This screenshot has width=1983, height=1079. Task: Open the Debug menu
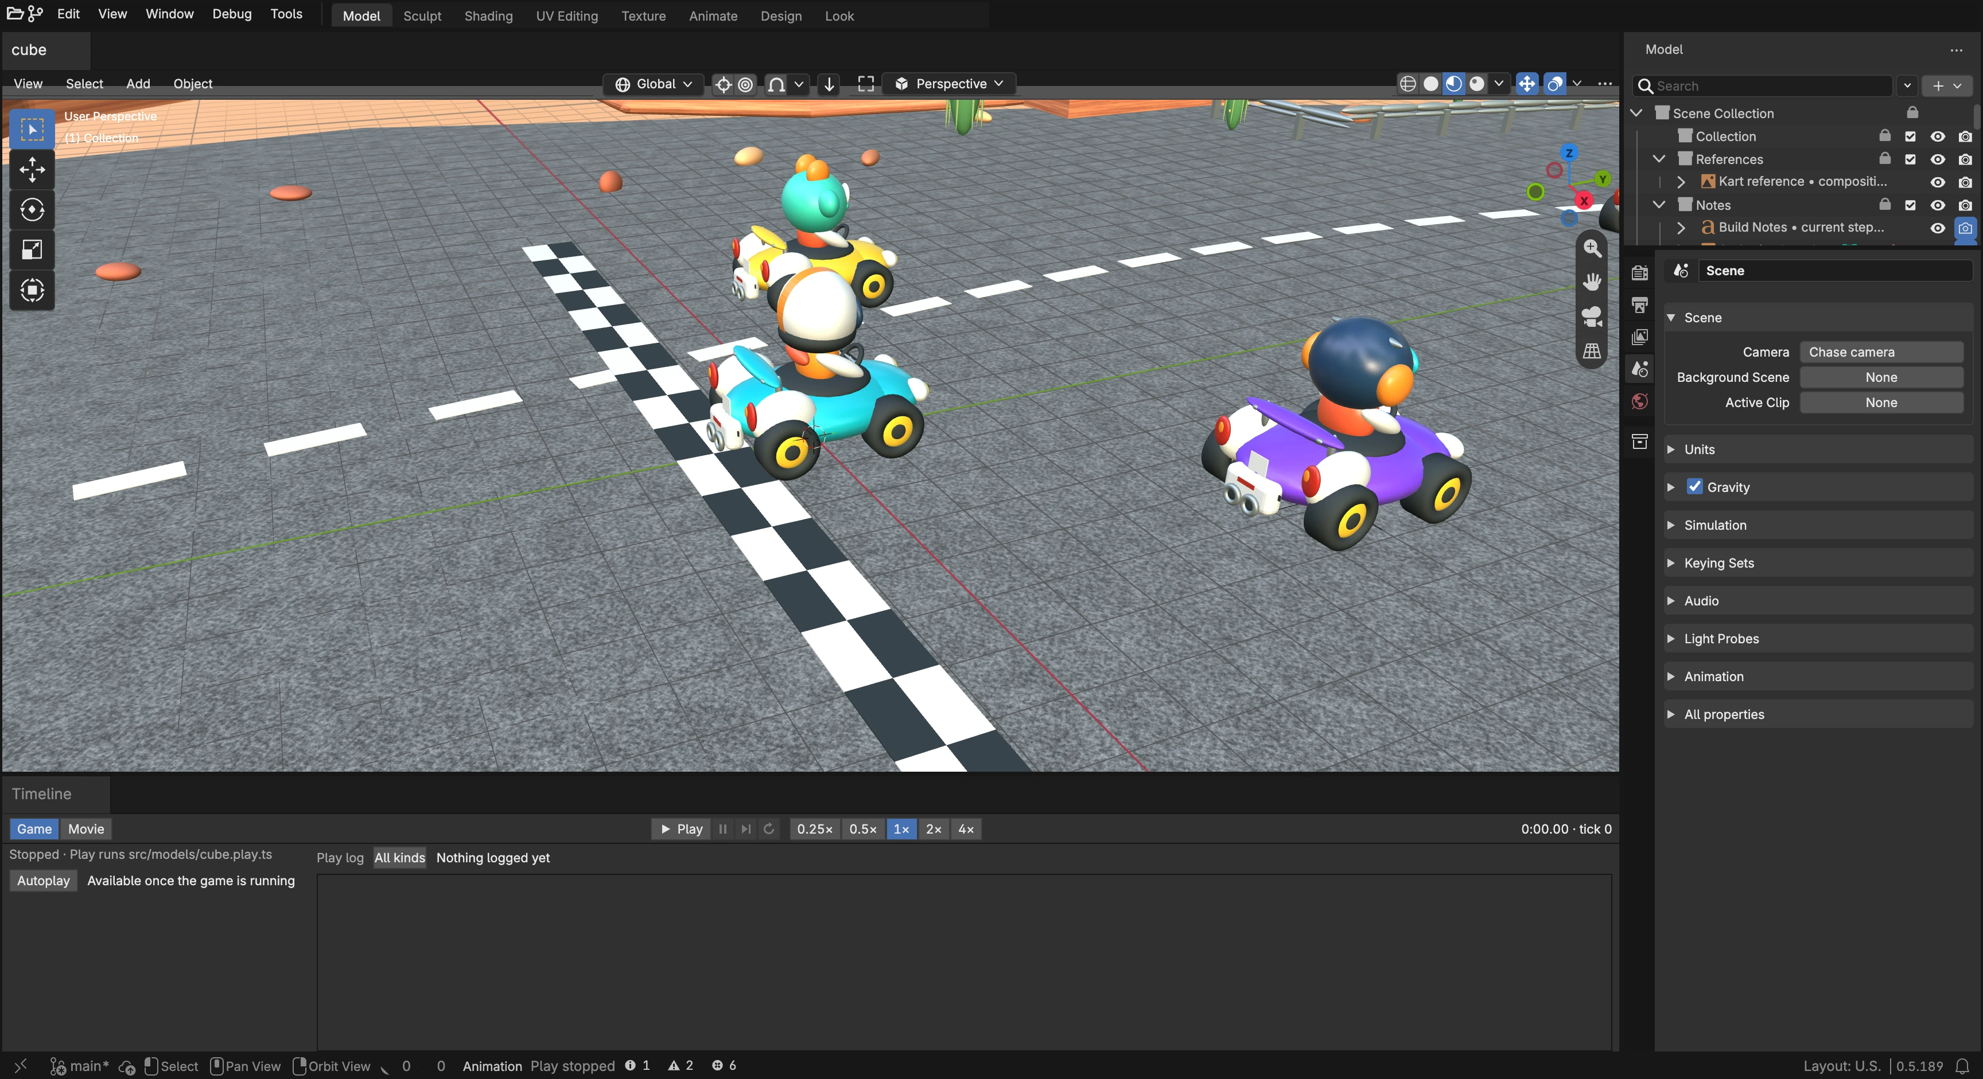232,14
